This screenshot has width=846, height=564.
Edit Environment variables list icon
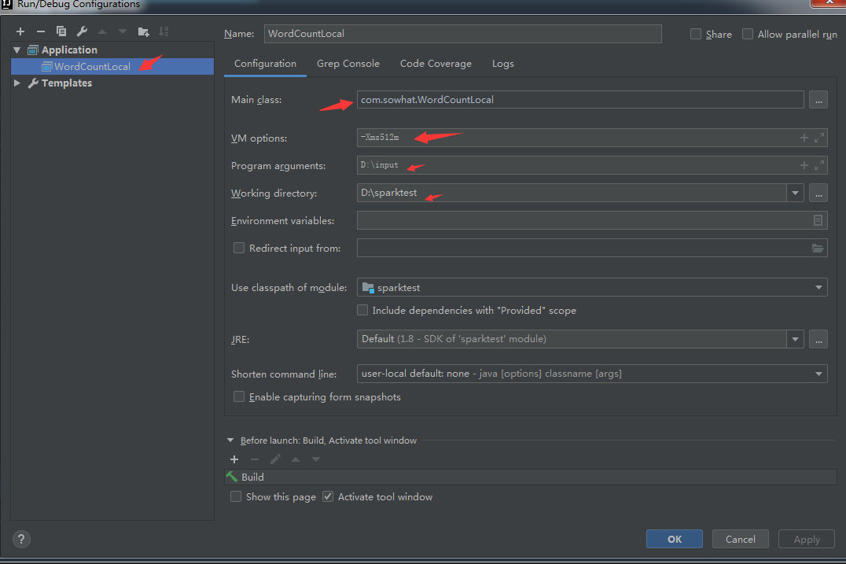tap(818, 220)
